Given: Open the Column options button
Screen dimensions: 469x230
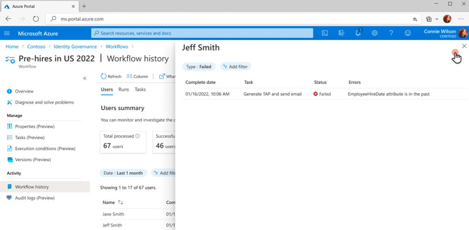Looking at the screenshot, I should [x=137, y=77].
